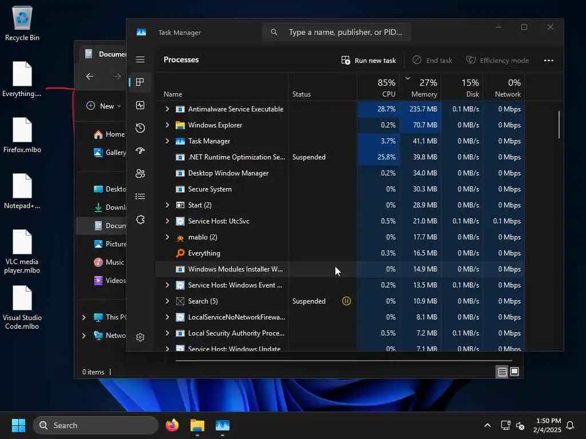Open Music in Explorer navigation pane
586x439 pixels.
coord(109,262)
